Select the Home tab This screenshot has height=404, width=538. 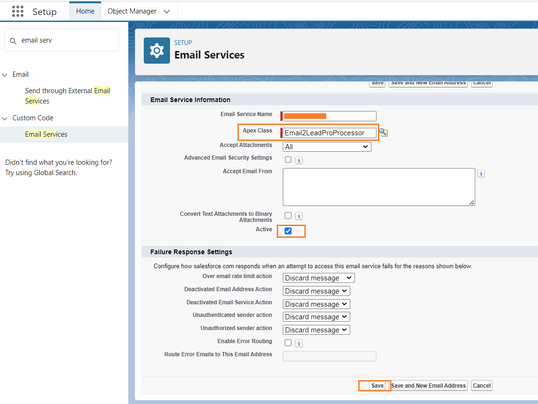pos(85,11)
